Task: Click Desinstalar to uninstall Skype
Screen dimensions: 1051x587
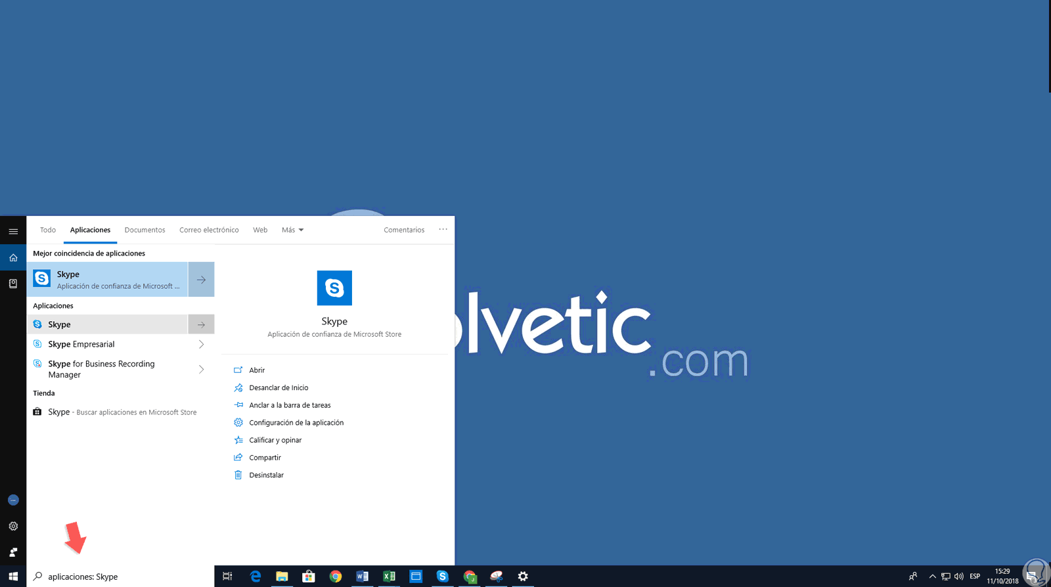Action: (259, 475)
